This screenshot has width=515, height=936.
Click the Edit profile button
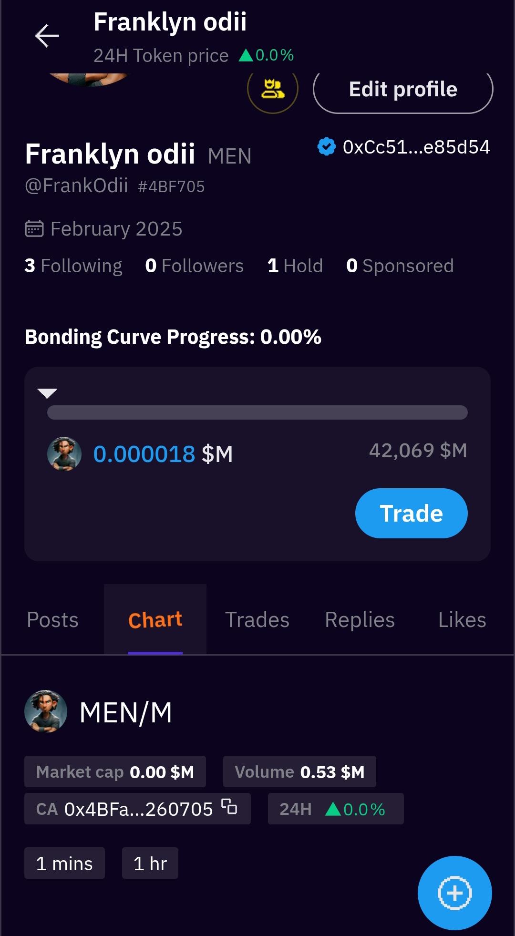(403, 89)
